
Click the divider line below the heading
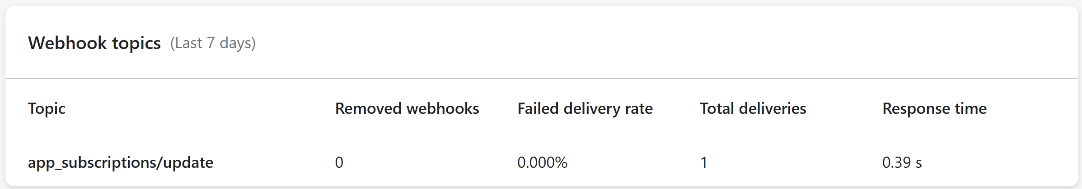pos(541,78)
